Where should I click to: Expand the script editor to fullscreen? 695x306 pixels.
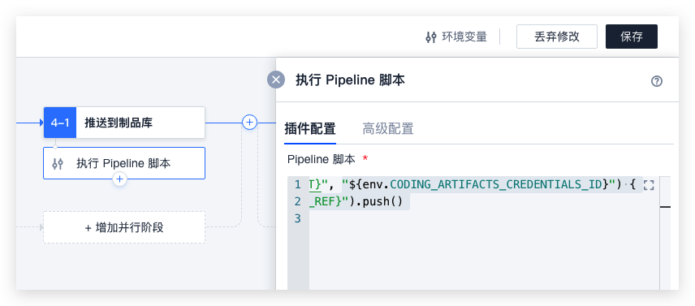(x=649, y=186)
